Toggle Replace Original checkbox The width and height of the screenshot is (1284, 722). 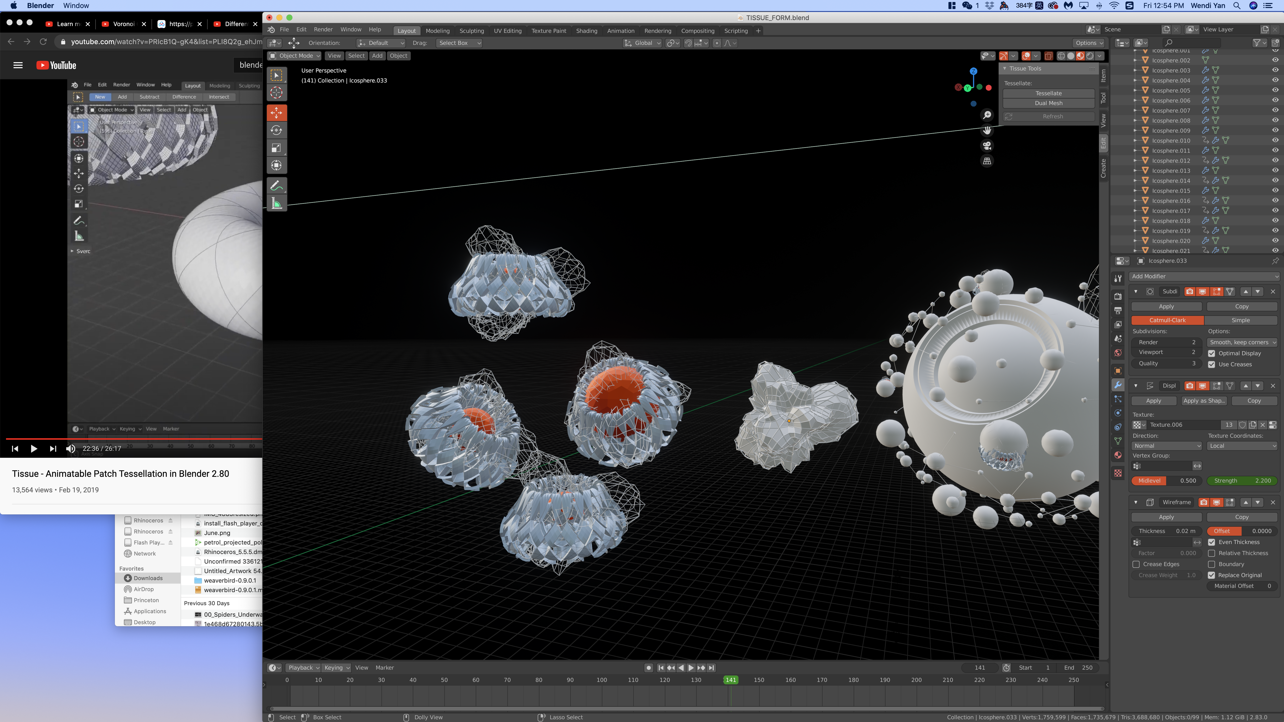1212,575
